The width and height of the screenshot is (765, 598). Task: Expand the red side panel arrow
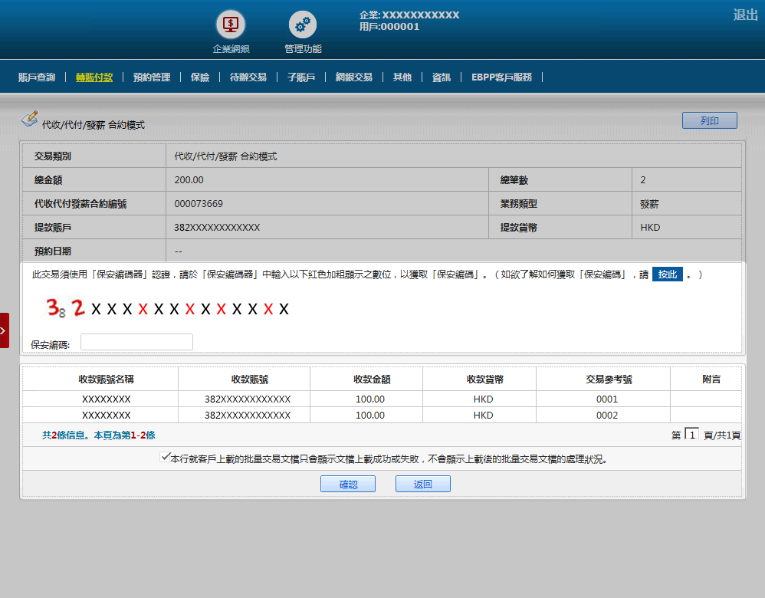click(x=4, y=330)
